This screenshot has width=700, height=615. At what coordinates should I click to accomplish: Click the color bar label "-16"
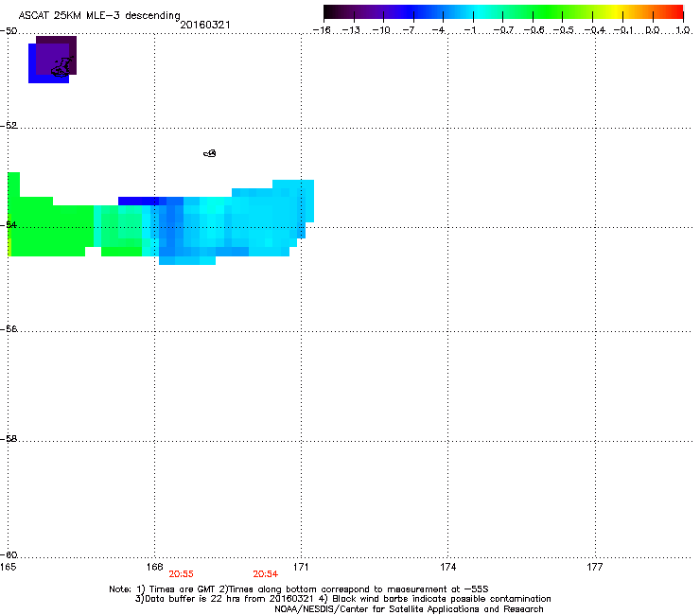point(322,30)
